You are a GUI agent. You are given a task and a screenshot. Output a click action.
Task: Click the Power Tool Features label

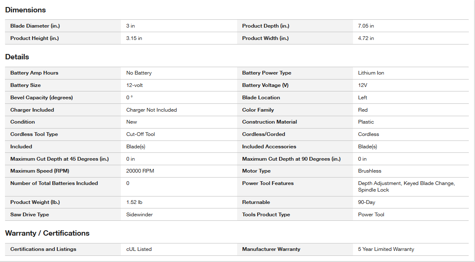pyautogui.click(x=268, y=183)
